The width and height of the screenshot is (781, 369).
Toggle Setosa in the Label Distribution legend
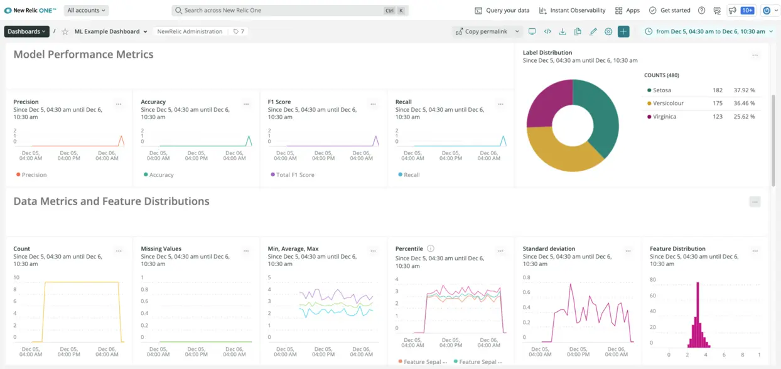(664, 90)
